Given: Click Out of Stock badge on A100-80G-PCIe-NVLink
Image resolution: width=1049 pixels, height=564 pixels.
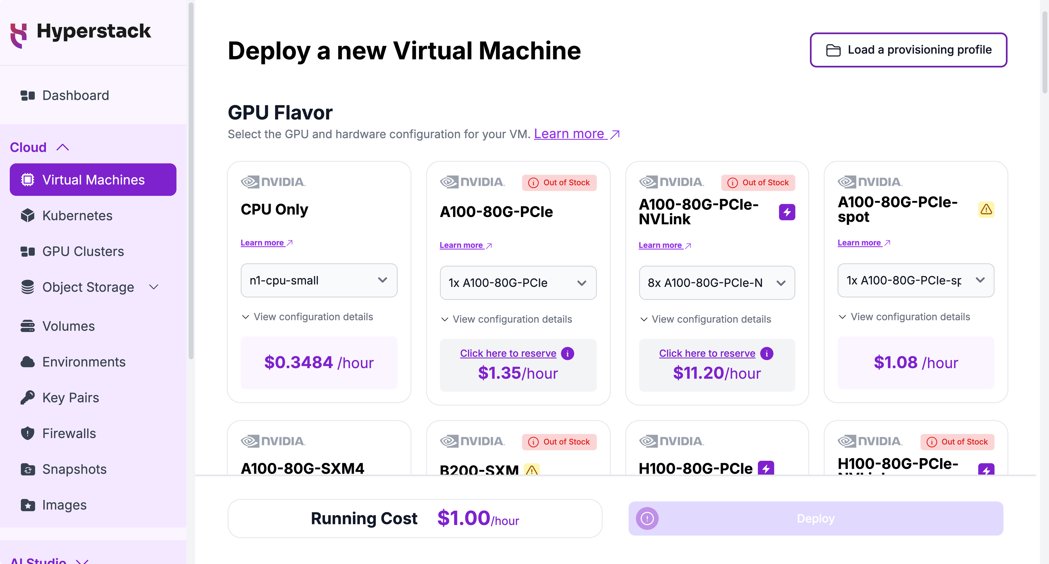Looking at the screenshot, I should [758, 182].
